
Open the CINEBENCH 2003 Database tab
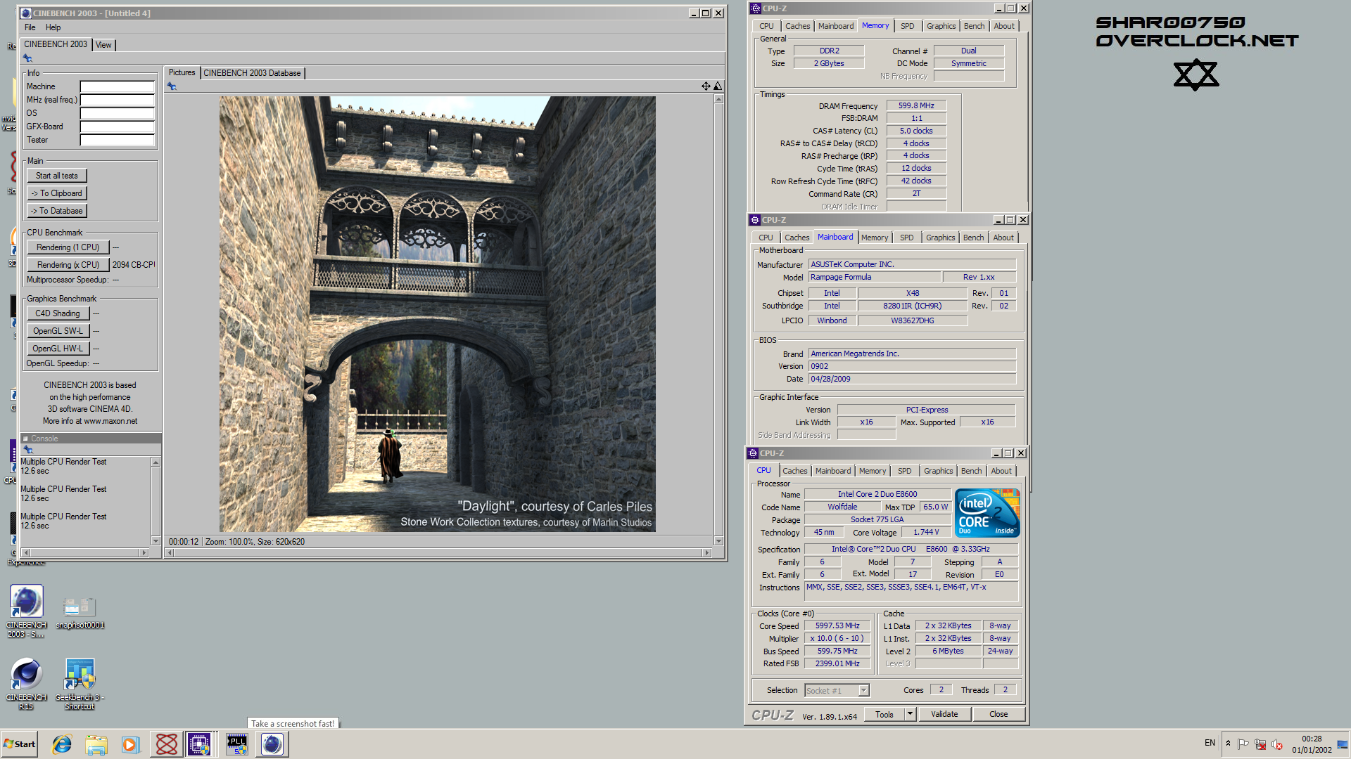252,73
